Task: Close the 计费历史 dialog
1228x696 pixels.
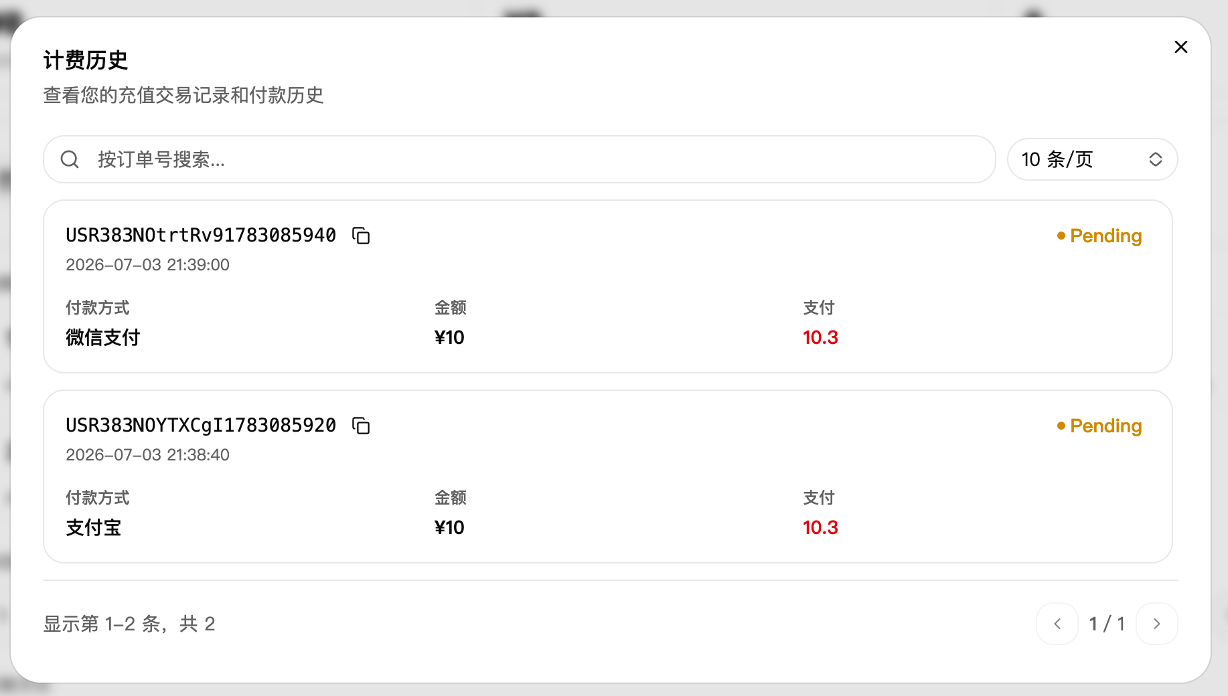Action: click(1181, 47)
